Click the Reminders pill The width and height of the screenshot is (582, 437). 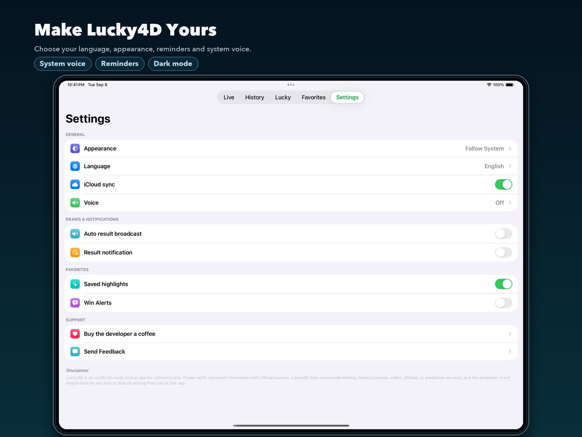pyautogui.click(x=120, y=64)
